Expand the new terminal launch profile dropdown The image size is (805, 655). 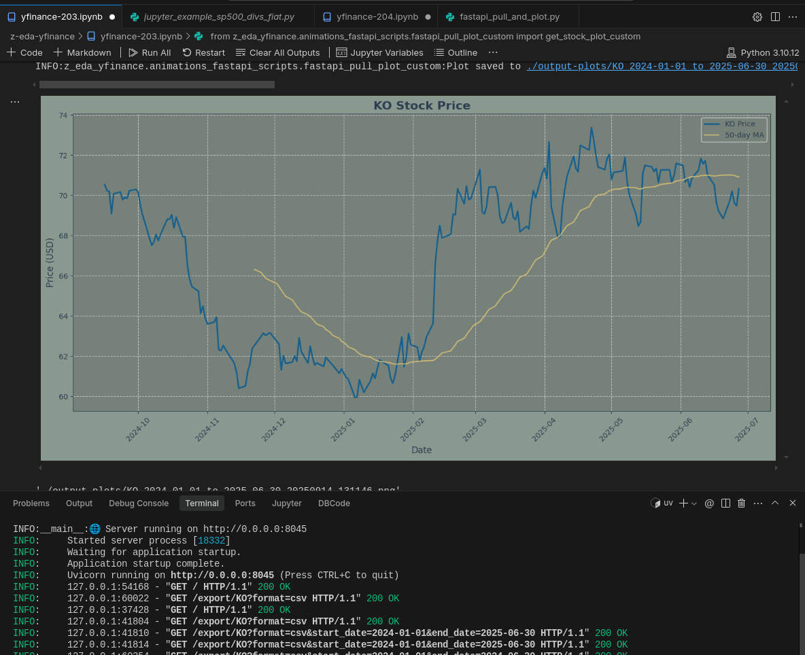tap(694, 503)
